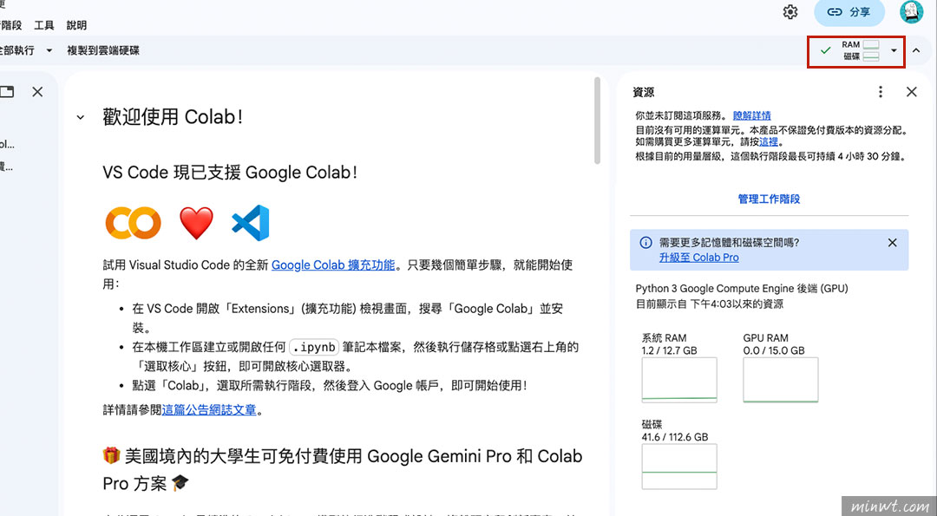937x516 pixels.
Task: Click the 管理工作階段 link
Action: [769, 199]
